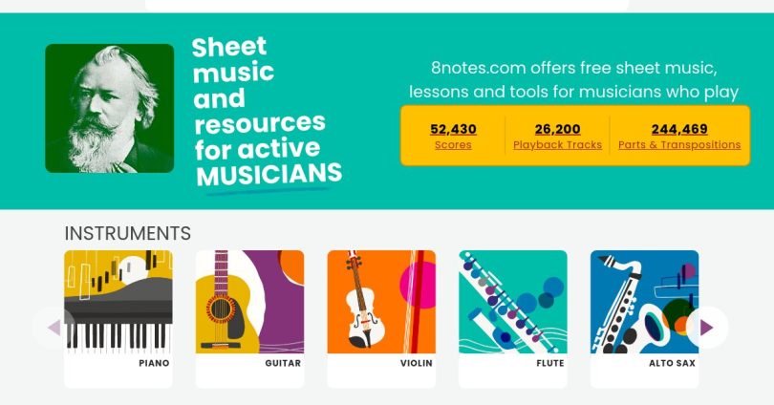Click the GUITAR label text

(283, 363)
